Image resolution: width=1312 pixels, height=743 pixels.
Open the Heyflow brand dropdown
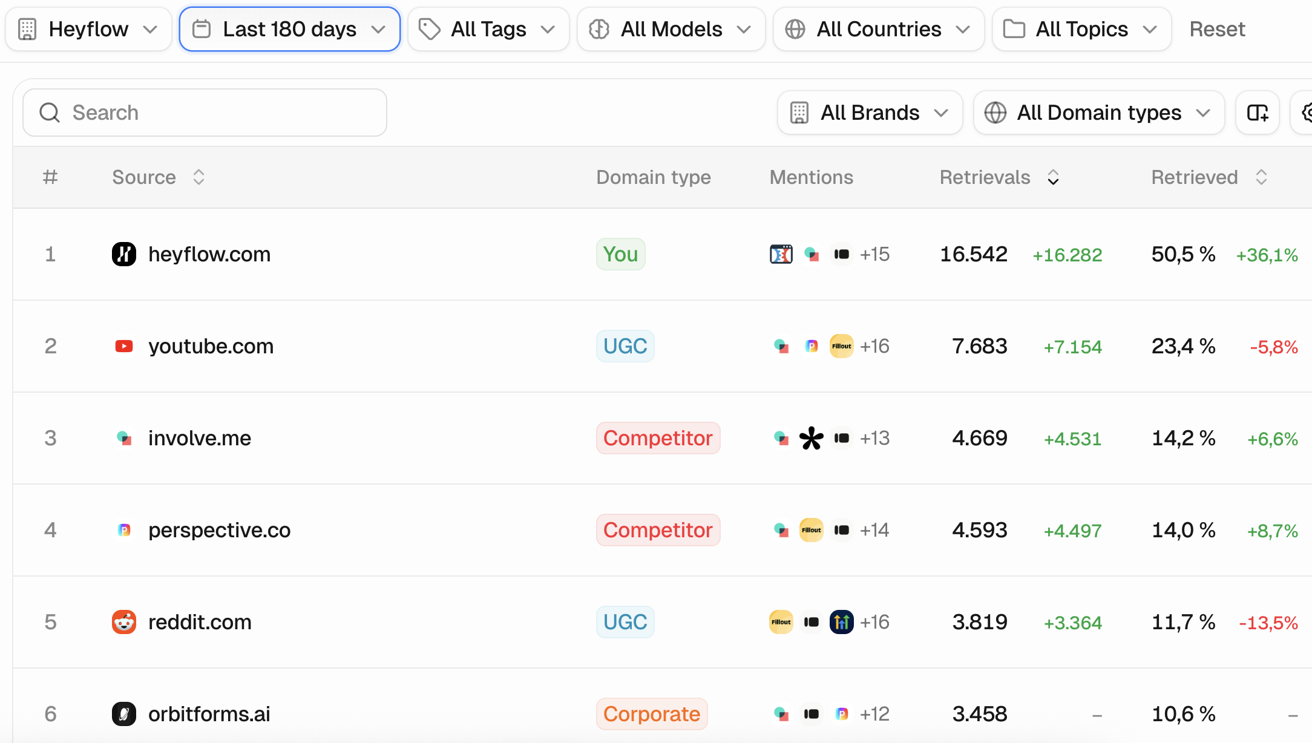point(89,29)
